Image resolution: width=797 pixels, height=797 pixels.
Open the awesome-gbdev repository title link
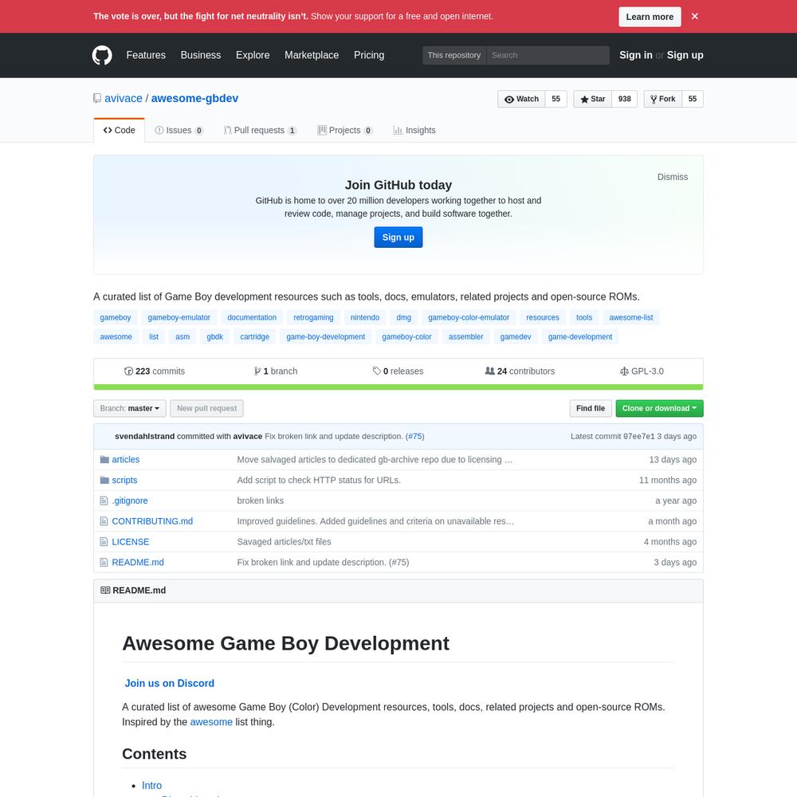[x=194, y=98]
